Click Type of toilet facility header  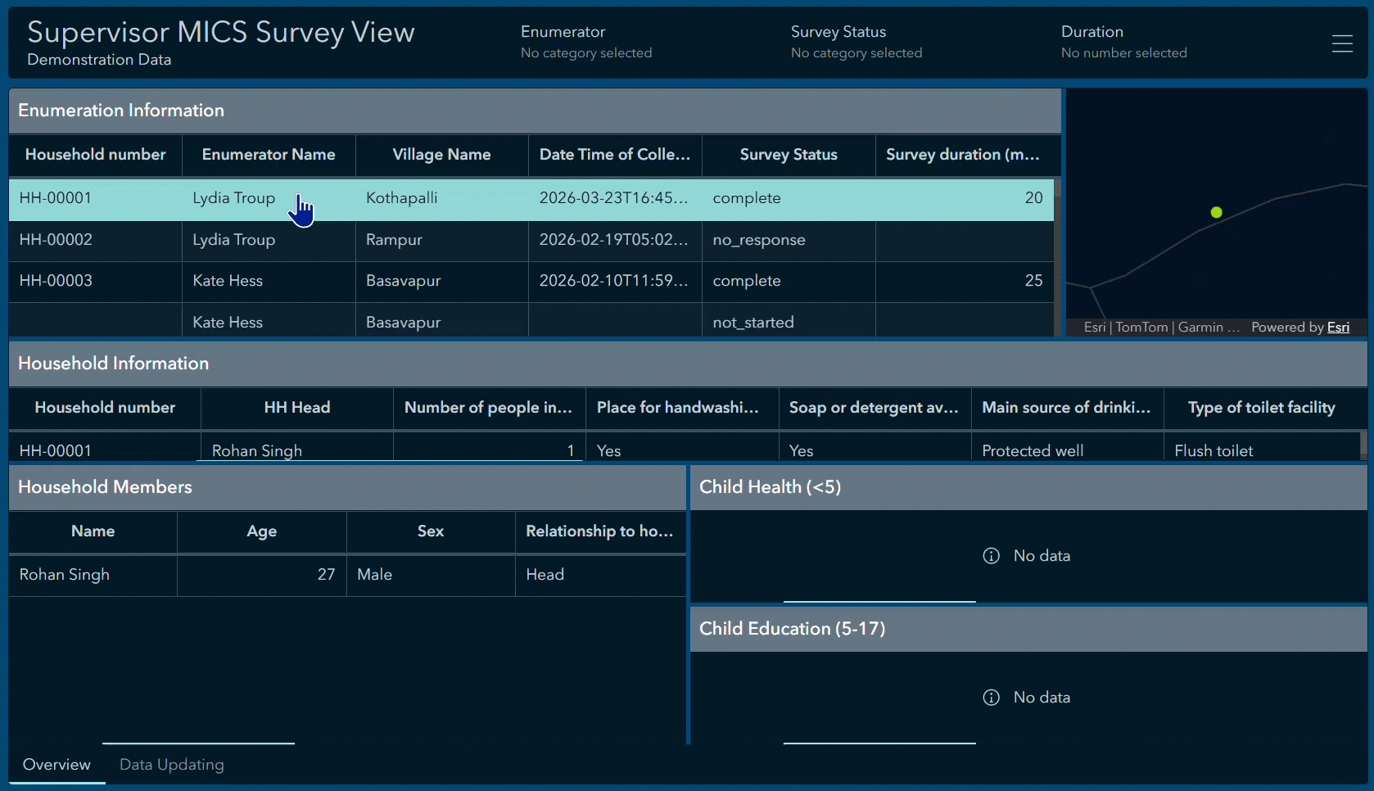[x=1261, y=408]
